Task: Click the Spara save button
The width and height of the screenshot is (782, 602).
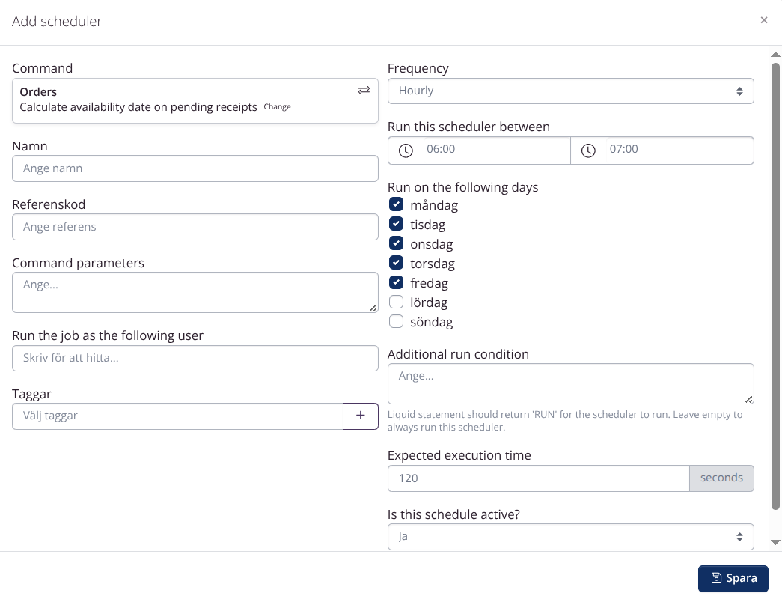Action: click(x=733, y=579)
